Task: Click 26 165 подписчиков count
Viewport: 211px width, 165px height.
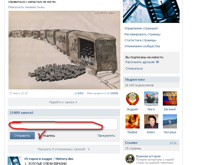Action: pyautogui.click(x=139, y=85)
